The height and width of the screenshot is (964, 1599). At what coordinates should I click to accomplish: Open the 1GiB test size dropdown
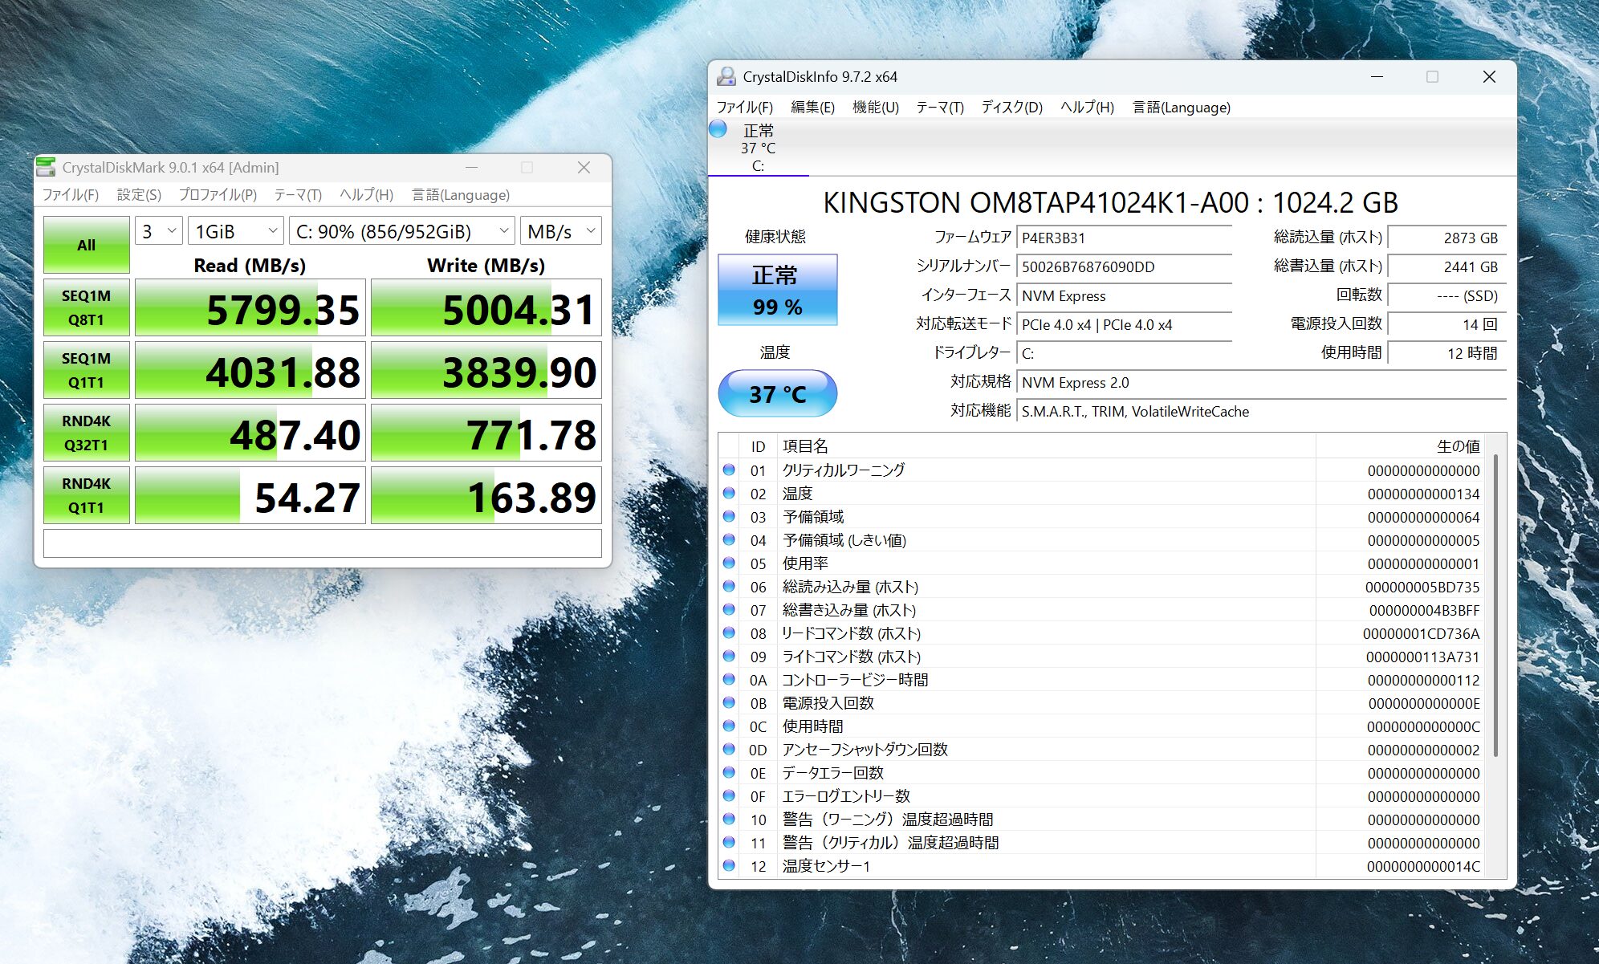pos(236,231)
